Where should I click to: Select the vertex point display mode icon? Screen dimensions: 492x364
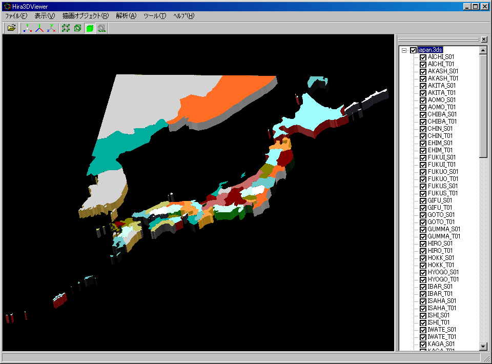click(x=66, y=28)
